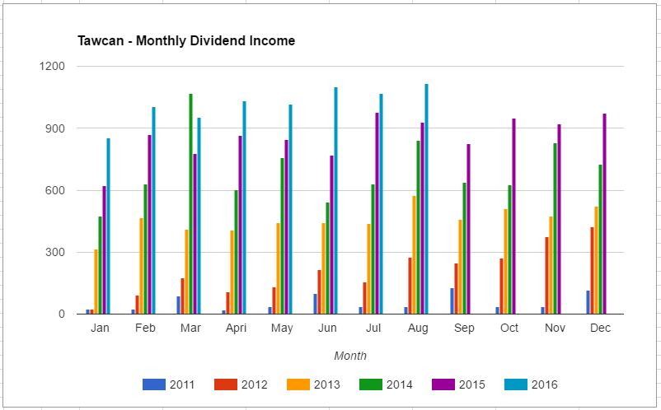661x410 pixels.
Task: Click the 'April' label on the x-axis
Action: pyautogui.click(x=237, y=328)
